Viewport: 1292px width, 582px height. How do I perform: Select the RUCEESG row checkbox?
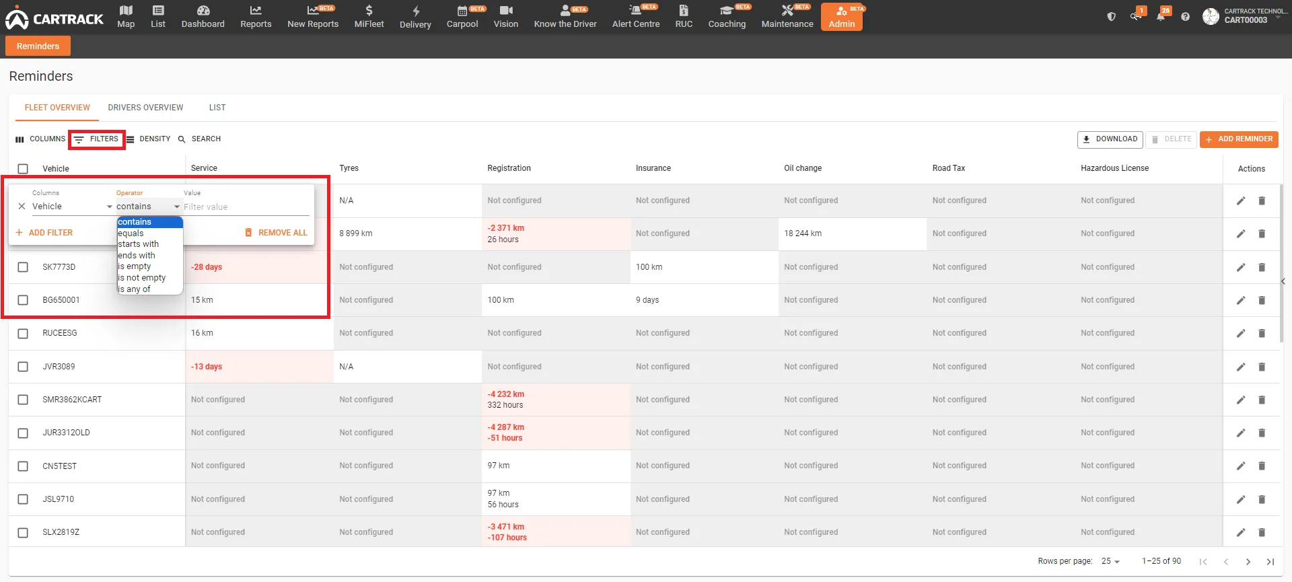coord(23,333)
